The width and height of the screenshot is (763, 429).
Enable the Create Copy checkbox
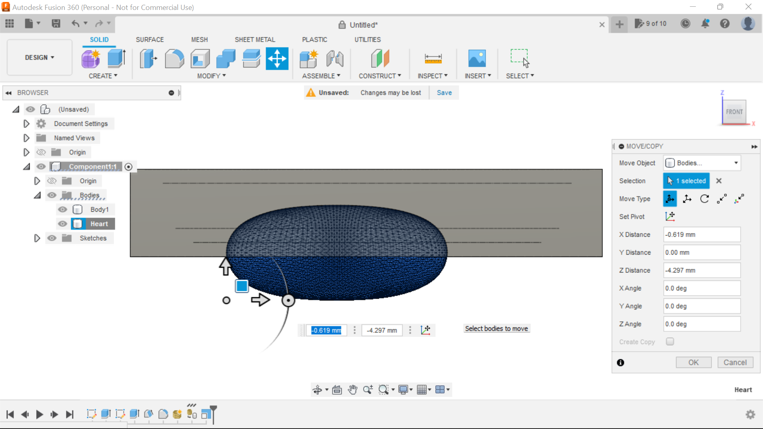670,342
